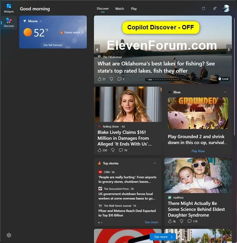Image resolution: width=237 pixels, height=243 pixels.
Task: Open the Oklahoma best lakes headline
Action: pyautogui.click(x=156, y=67)
